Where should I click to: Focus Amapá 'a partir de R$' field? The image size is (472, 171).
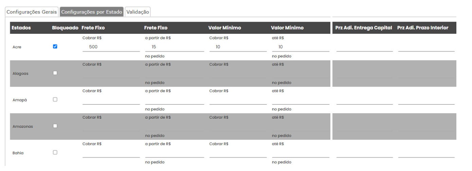[175, 100]
